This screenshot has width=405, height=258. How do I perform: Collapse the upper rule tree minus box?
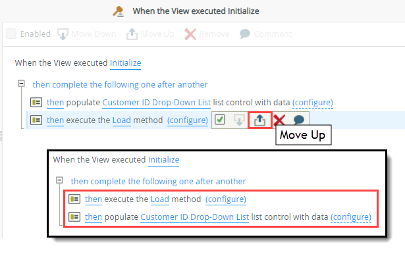click(x=21, y=84)
